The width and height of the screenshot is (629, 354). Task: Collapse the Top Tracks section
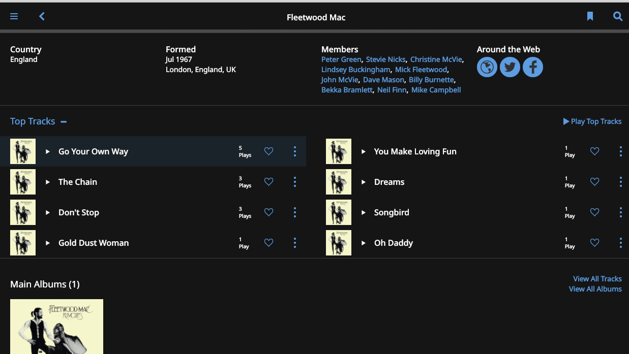tap(64, 121)
